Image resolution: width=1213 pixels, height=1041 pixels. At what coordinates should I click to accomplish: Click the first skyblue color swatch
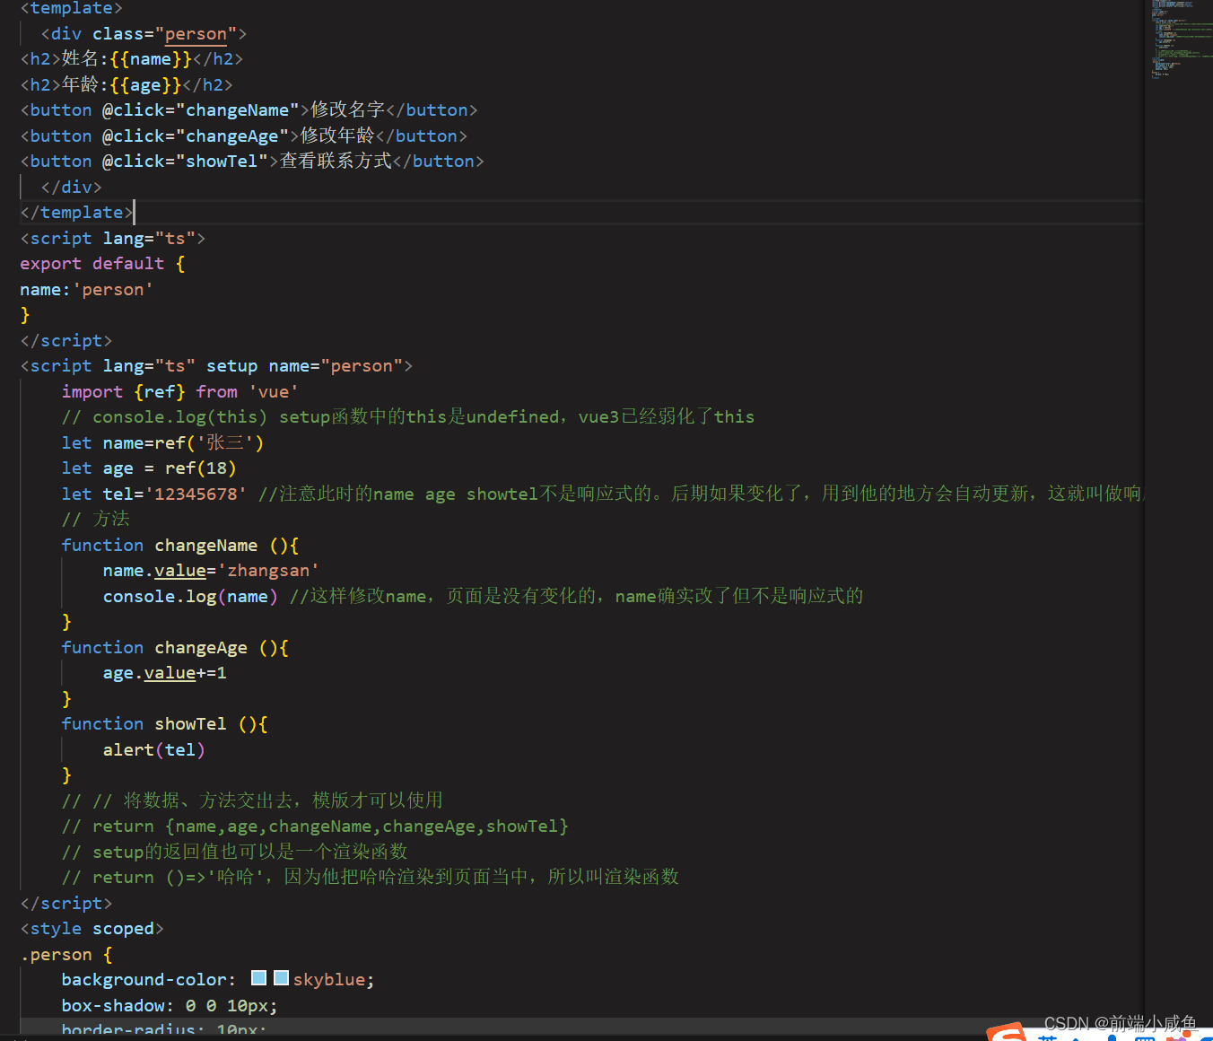[259, 978]
